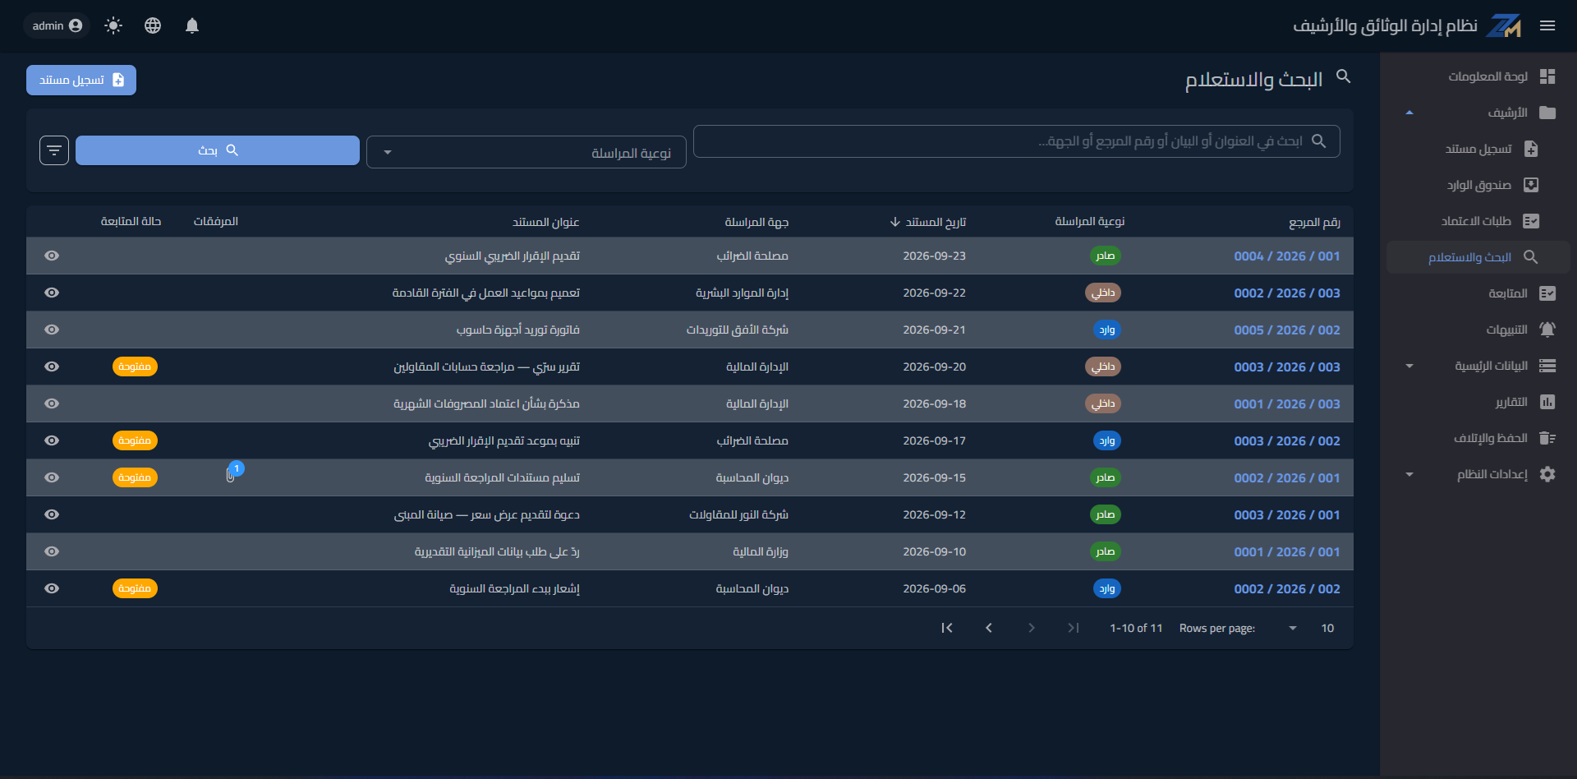Click صادر badge on 2026-09-23 row

pos(1105,256)
